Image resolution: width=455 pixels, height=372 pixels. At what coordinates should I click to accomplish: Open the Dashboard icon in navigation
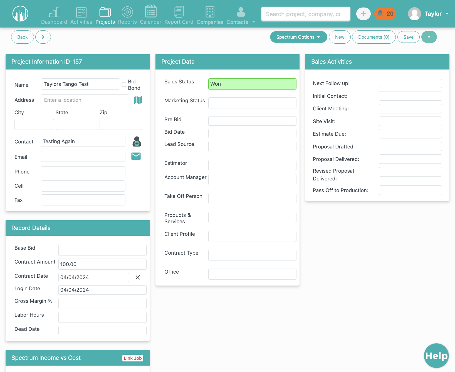[54, 12]
